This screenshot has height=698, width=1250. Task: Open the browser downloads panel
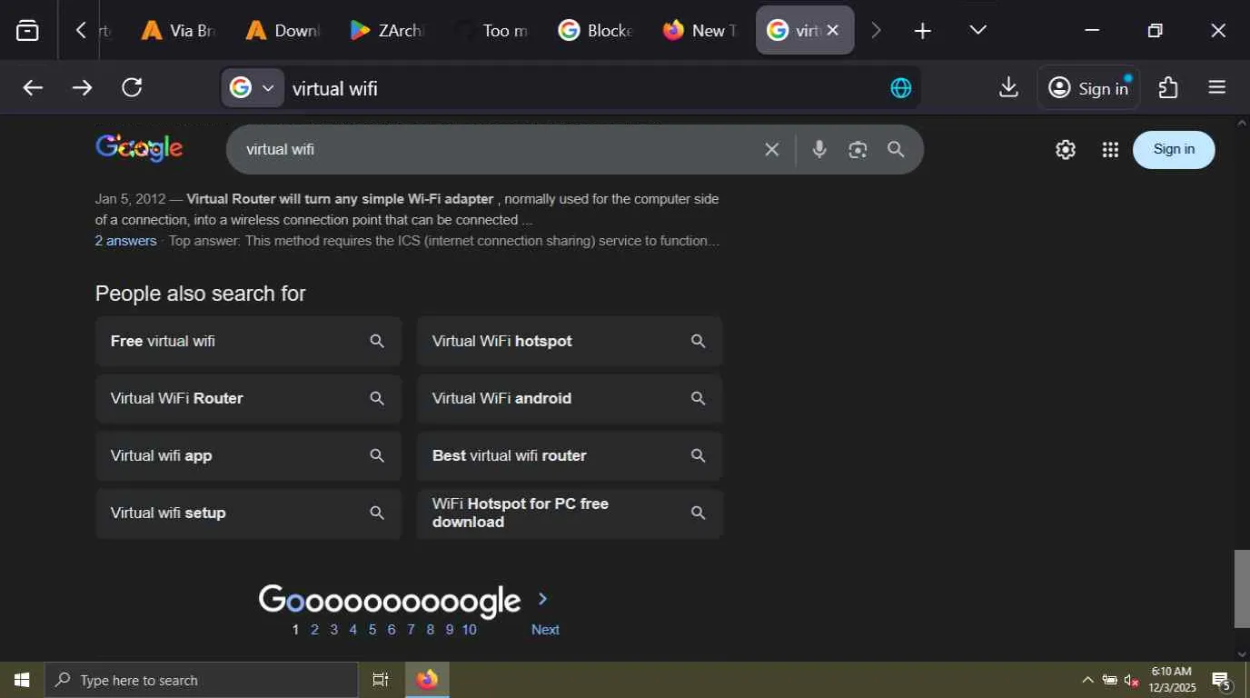tap(1008, 87)
